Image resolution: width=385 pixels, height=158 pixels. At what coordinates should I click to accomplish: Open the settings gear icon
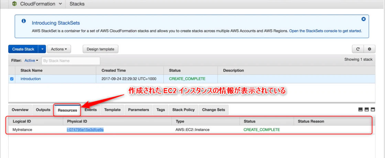pos(370,49)
